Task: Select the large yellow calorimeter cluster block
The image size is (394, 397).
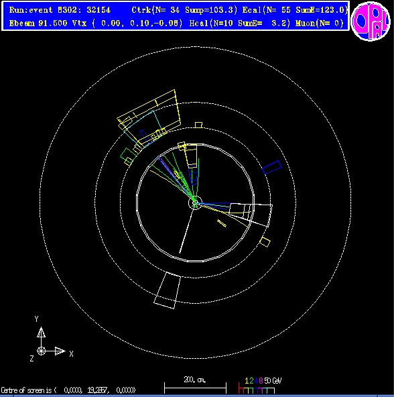Action: [x=149, y=117]
